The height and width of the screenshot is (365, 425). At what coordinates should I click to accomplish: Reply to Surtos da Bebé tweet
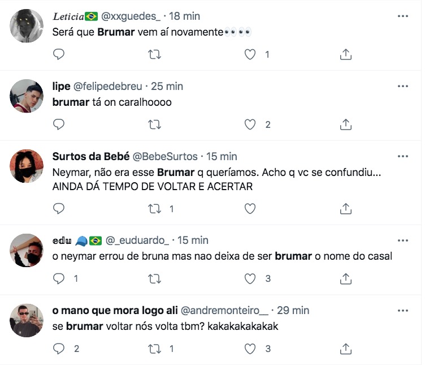pos(59,209)
